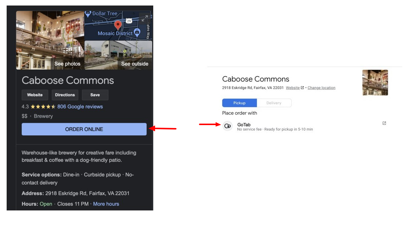Click the Dollar Tree map pin
This screenshot has width=408, height=227.
pyautogui.click(x=88, y=14)
